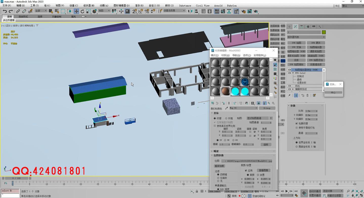
Task: Open 材质(M) menu in Material Editor
Action: (x=225, y=55)
